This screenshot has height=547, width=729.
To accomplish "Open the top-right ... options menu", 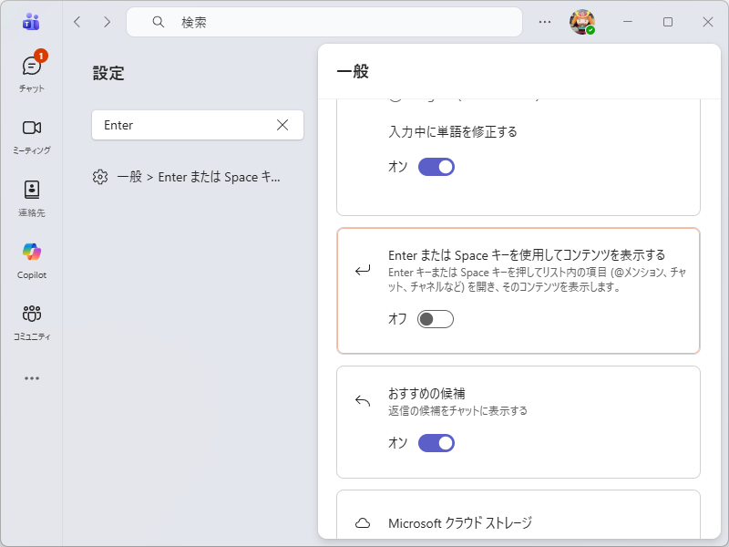I will click(x=545, y=21).
